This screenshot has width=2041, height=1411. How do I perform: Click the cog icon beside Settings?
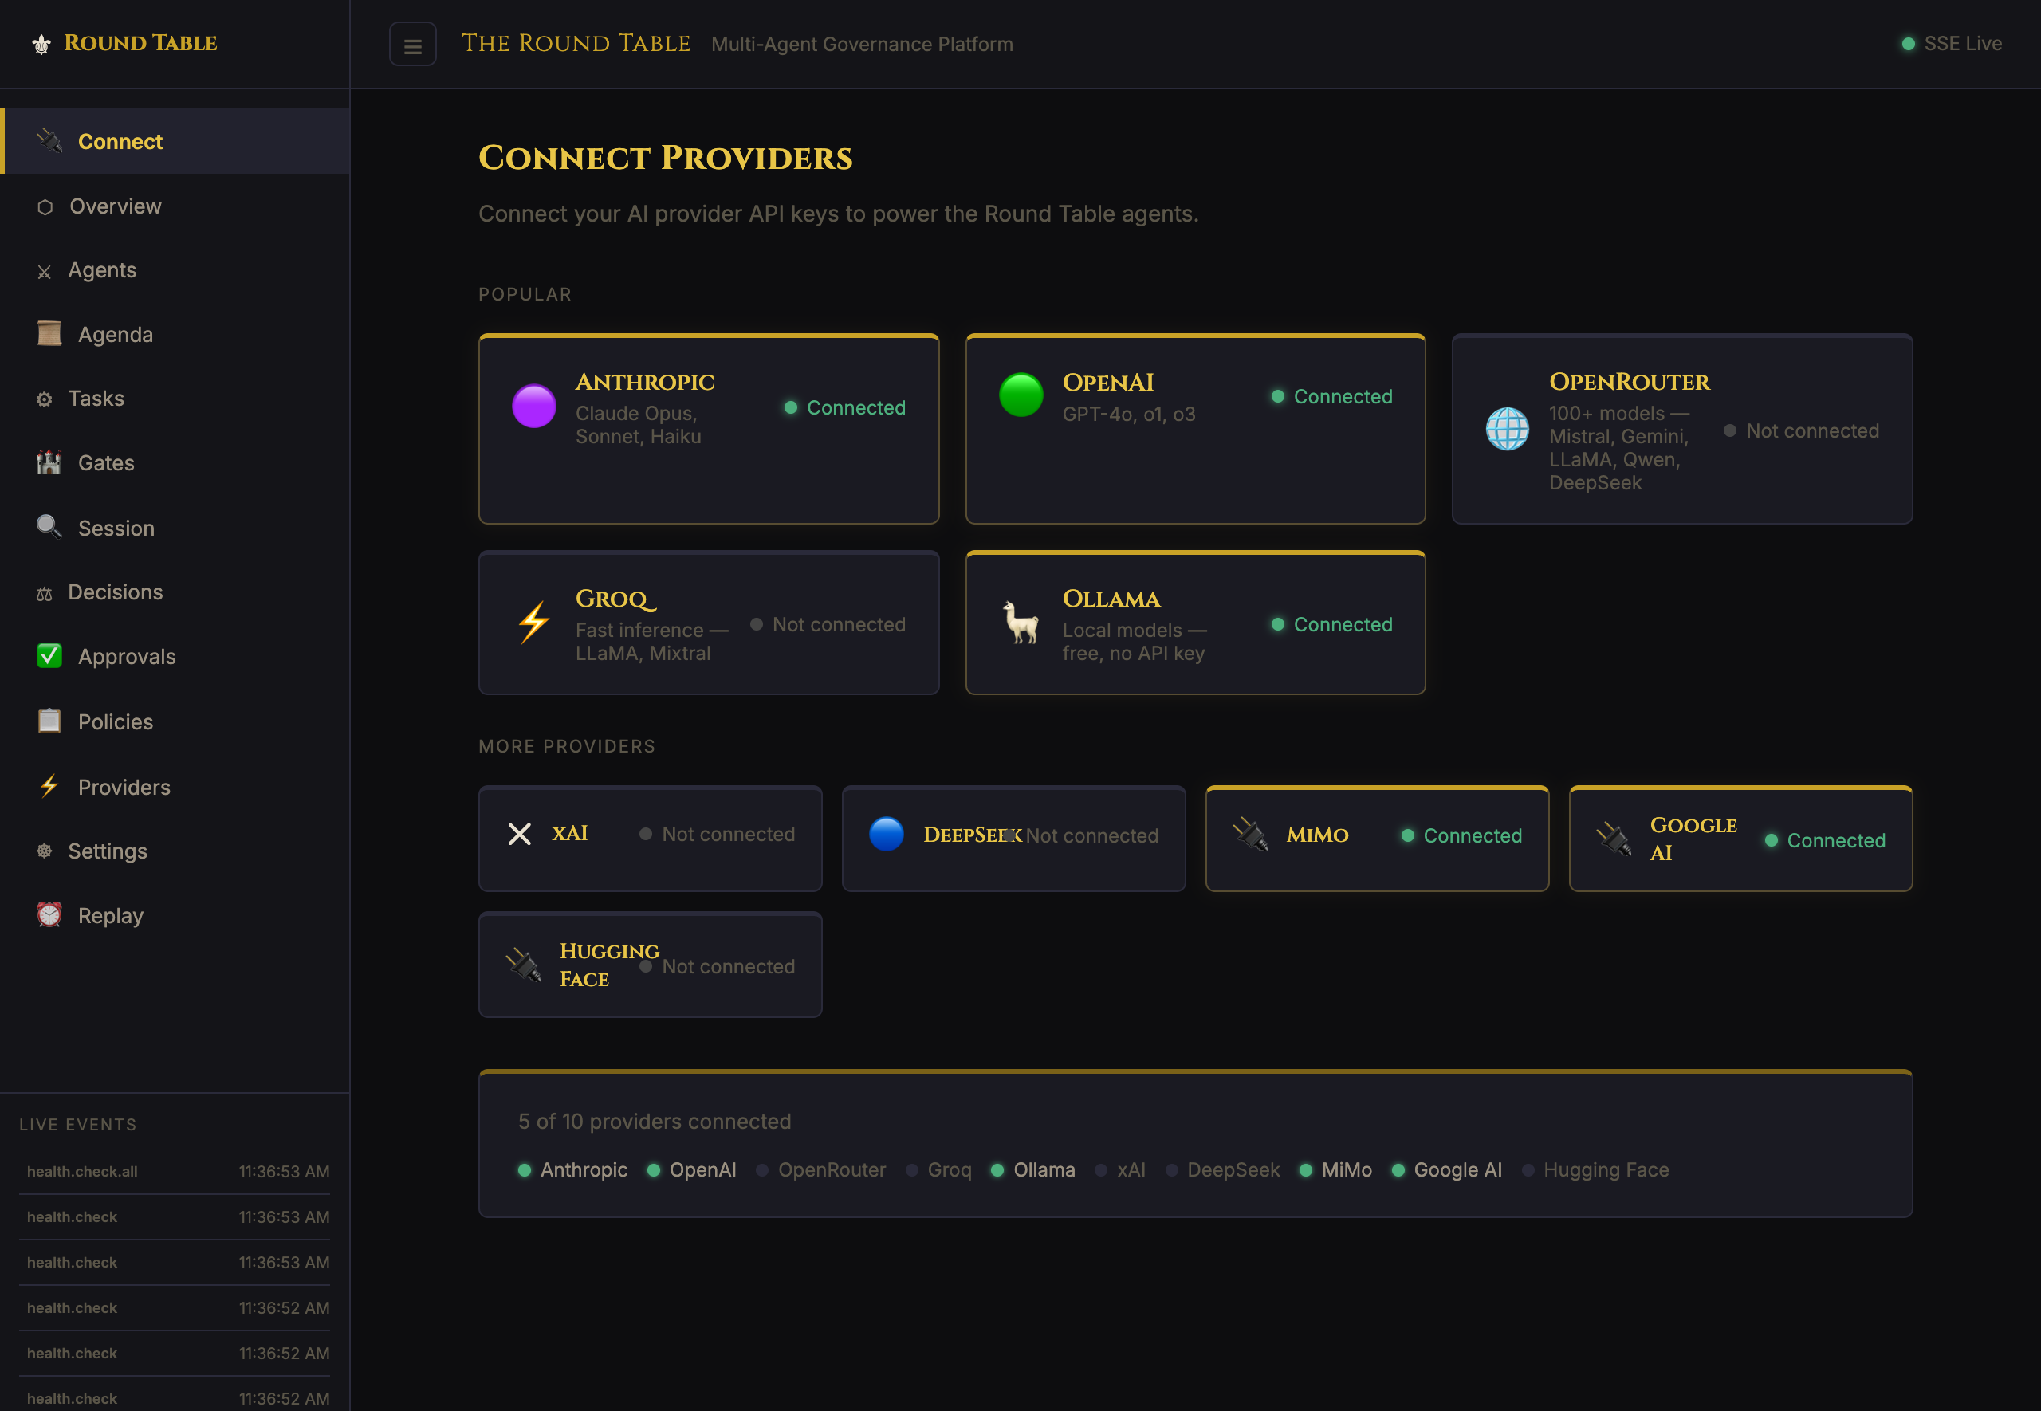[x=44, y=851]
